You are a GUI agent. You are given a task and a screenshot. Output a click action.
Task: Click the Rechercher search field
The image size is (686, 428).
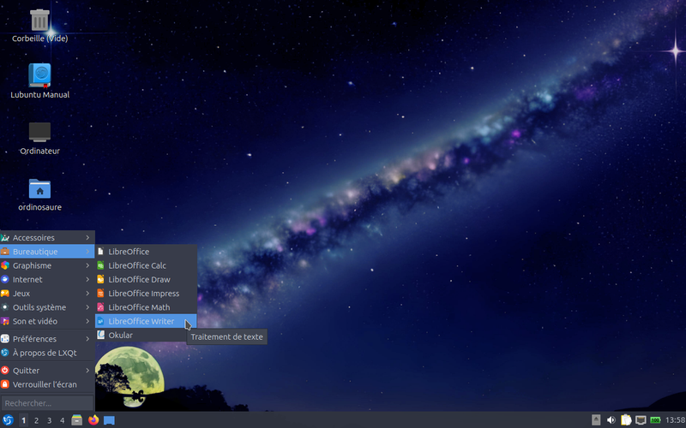tap(47, 403)
